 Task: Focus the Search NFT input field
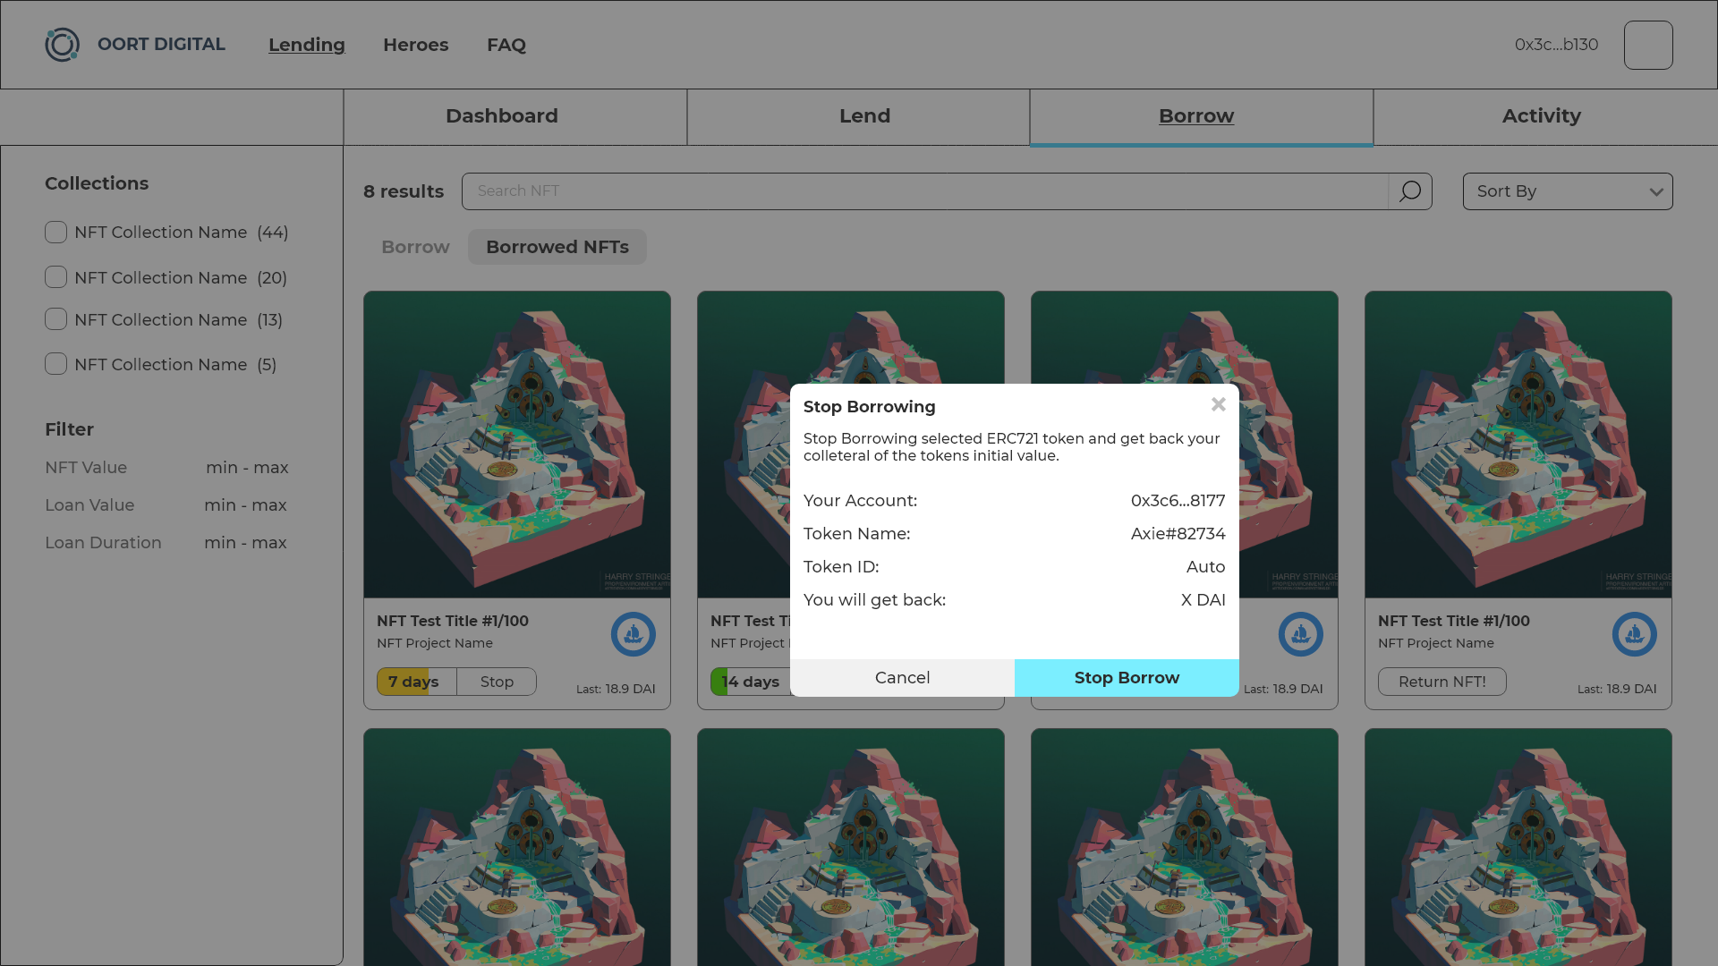[925, 191]
